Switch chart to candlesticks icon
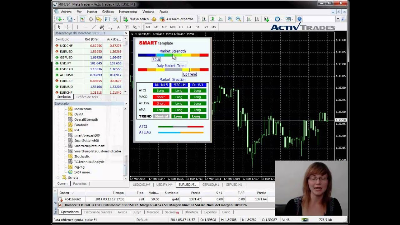The image size is (400, 225). [x=212, y=19]
